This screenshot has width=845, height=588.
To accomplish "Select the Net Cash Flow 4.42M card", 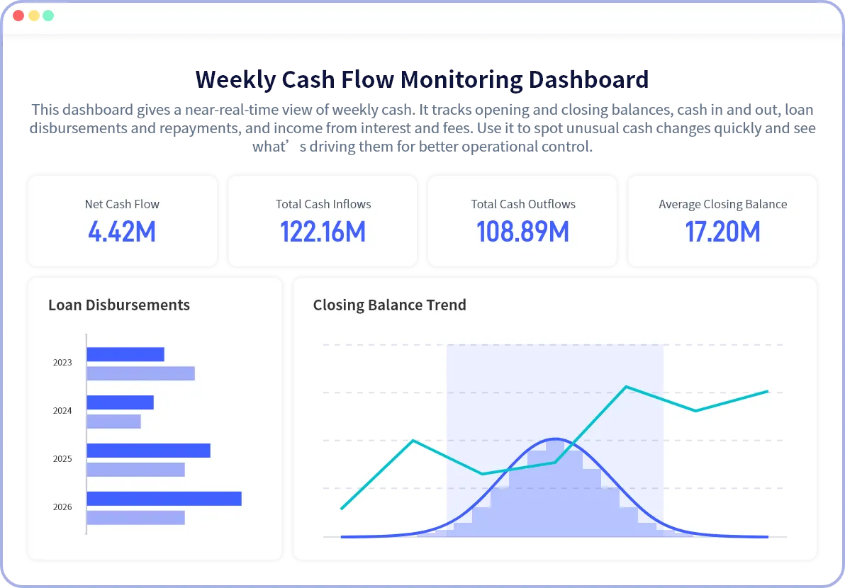I will (122, 221).
